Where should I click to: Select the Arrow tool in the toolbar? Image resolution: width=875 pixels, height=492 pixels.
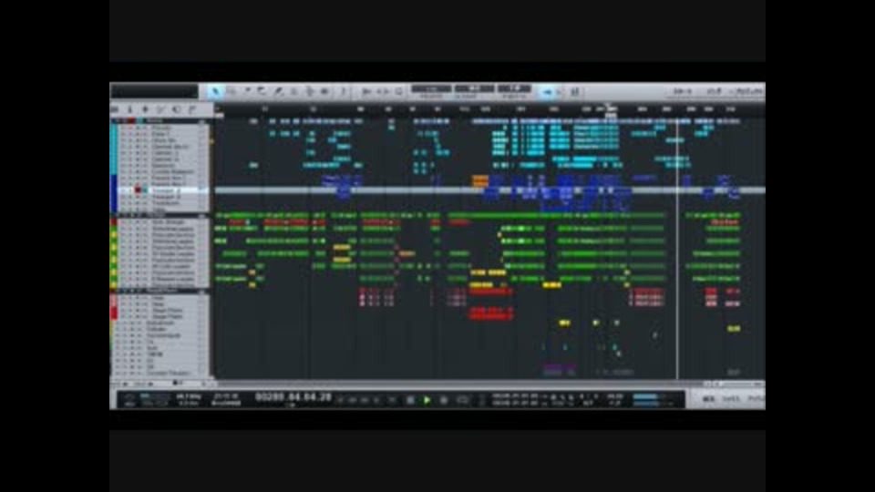[x=215, y=91]
